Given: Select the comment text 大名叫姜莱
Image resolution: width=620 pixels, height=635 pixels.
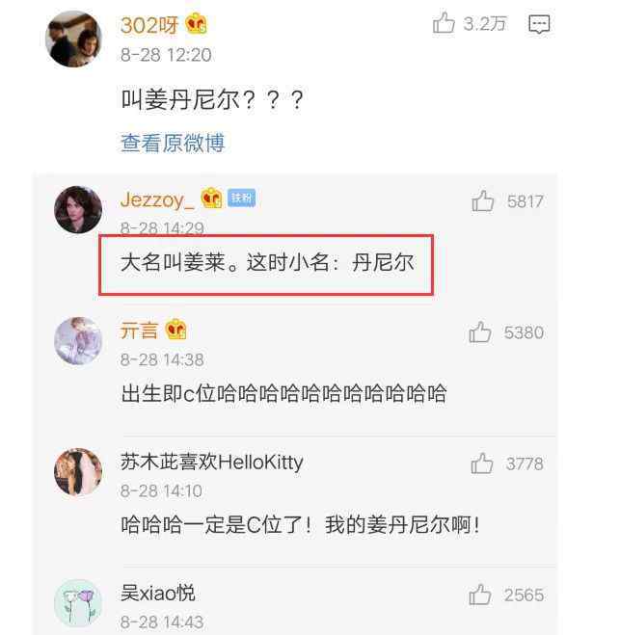Looking at the screenshot, I should [x=174, y=262].
